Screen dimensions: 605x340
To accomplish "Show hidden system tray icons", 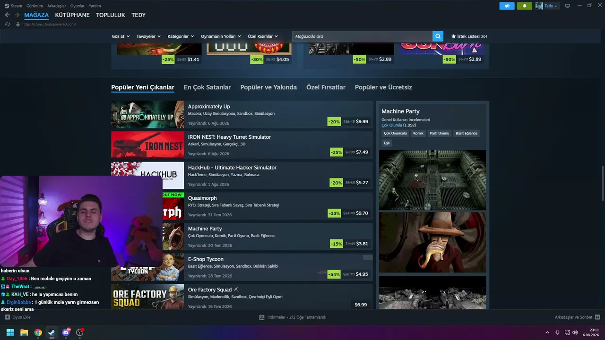I will pos(547,332).
